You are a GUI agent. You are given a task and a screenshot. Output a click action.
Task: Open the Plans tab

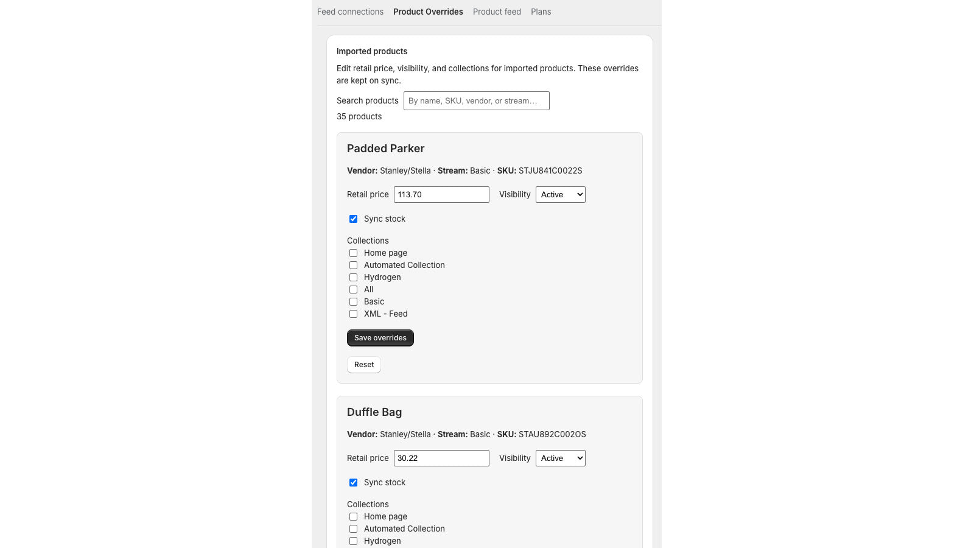(541, 12)
